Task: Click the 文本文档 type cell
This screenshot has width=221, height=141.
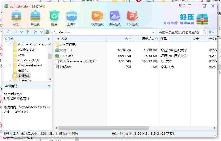Action: [167, 67]
